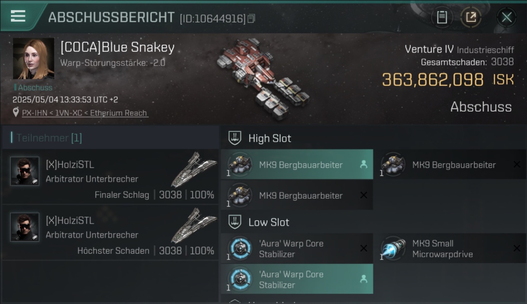
Task: Close the Abschussbericht window
Action: [x=506, y=17]
